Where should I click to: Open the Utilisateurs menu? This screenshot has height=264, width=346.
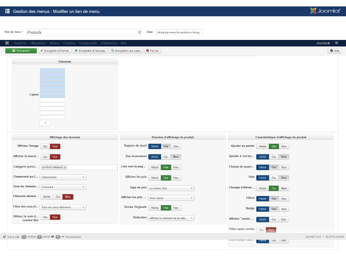(x=38, y=43)
